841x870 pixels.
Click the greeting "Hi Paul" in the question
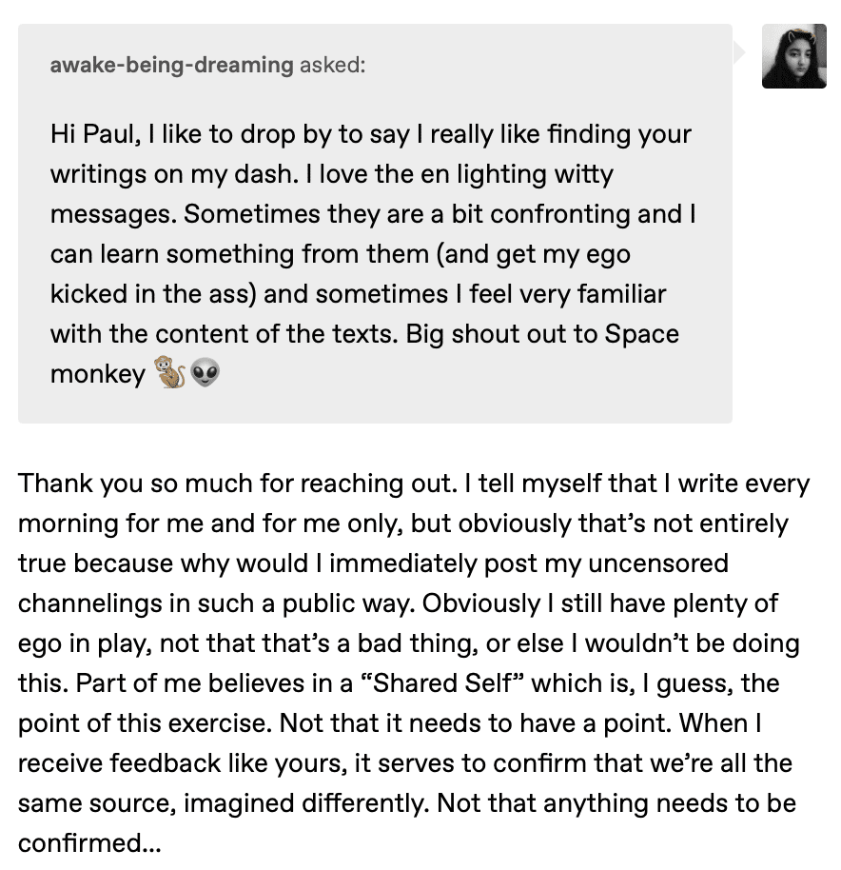pyautogui.click(x=92, y=134)
